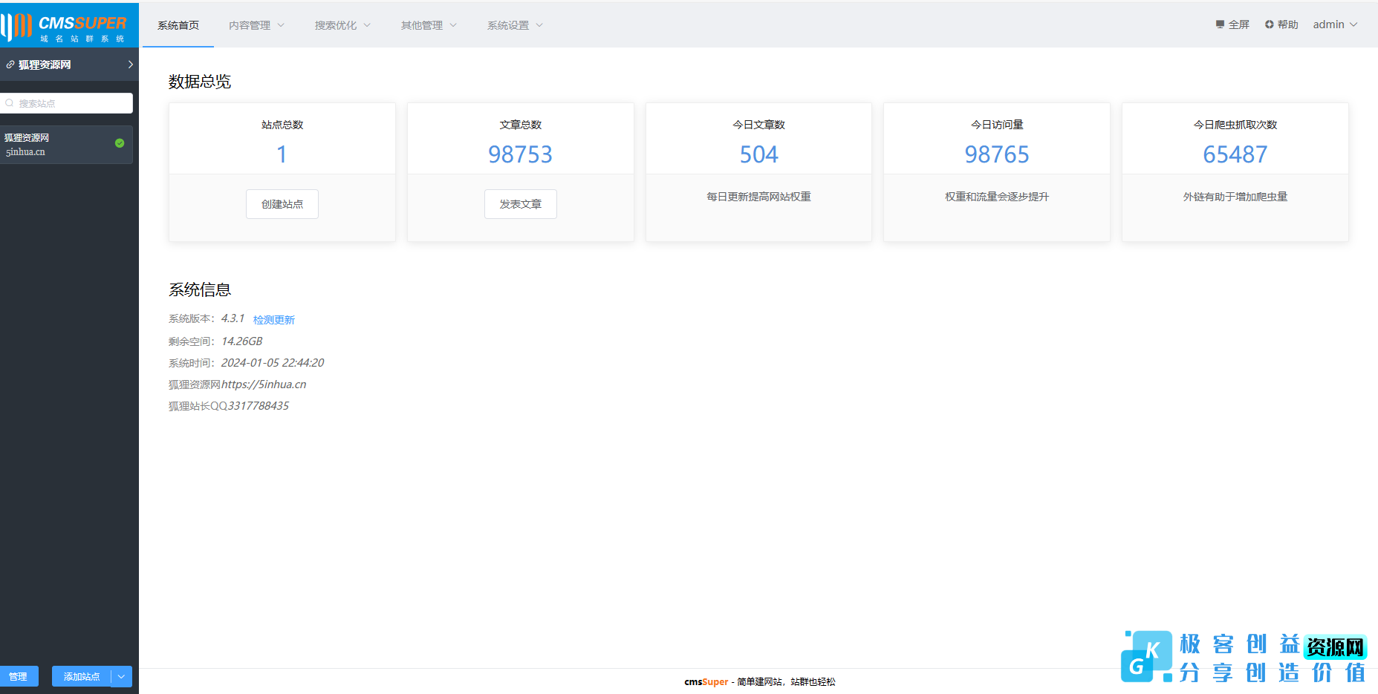Image resolution: width=1378 pixels, height=694 pixels.
Task: Open the 内容管理 dropdown menu
Action: pyautogui.click(x=256, y=25)
